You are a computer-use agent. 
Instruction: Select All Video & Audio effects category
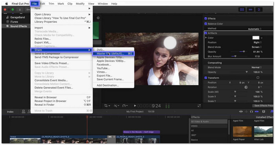coord(209,121)
